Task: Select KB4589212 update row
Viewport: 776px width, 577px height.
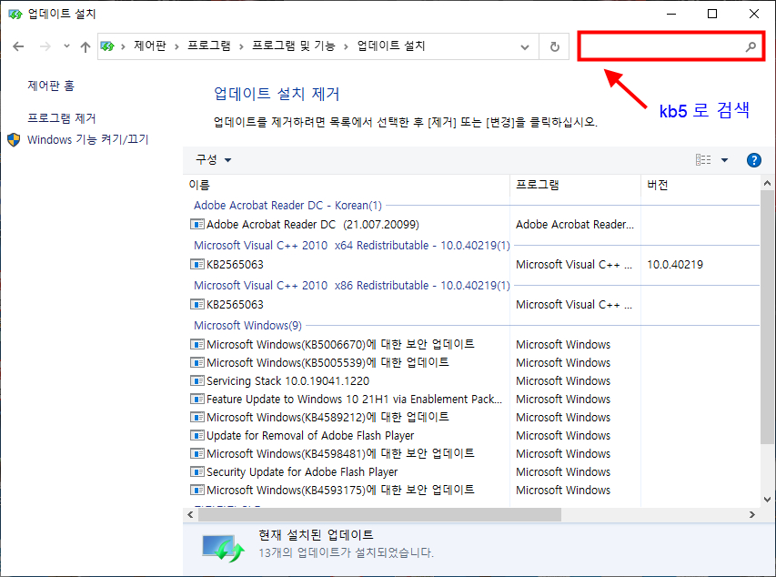Action: coord(328,417)
